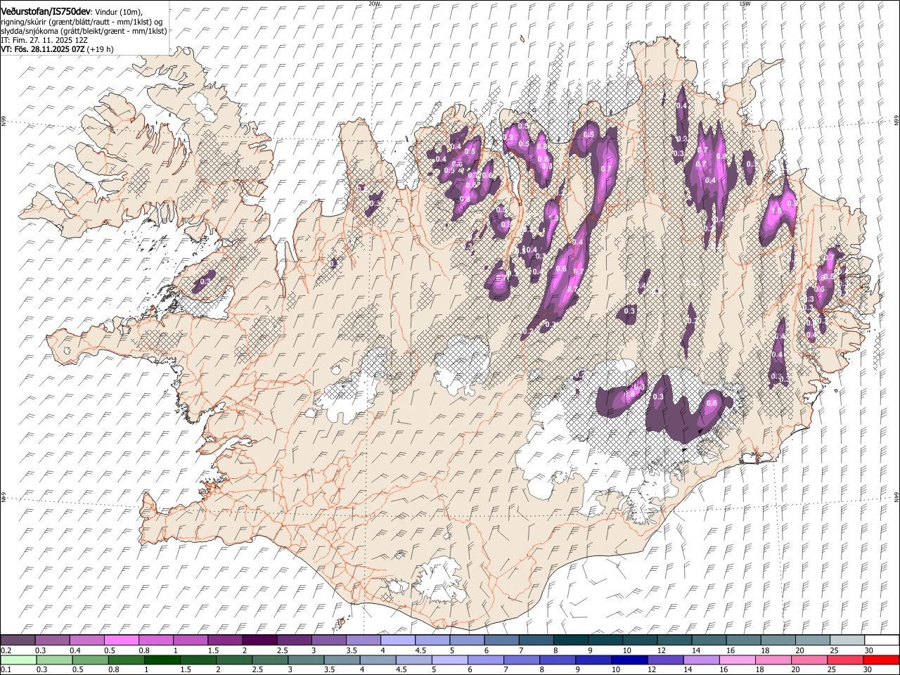This screenshot has height=675, width=900.
Task: Click the 'VT: Fös. 28.11.2025 07Z' valid time text
Action: pyautogui.click(x=43, y=49)
